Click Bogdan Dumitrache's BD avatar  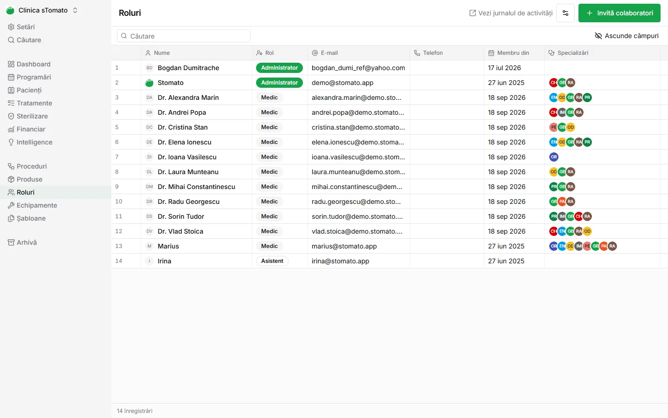pos(149,68)
